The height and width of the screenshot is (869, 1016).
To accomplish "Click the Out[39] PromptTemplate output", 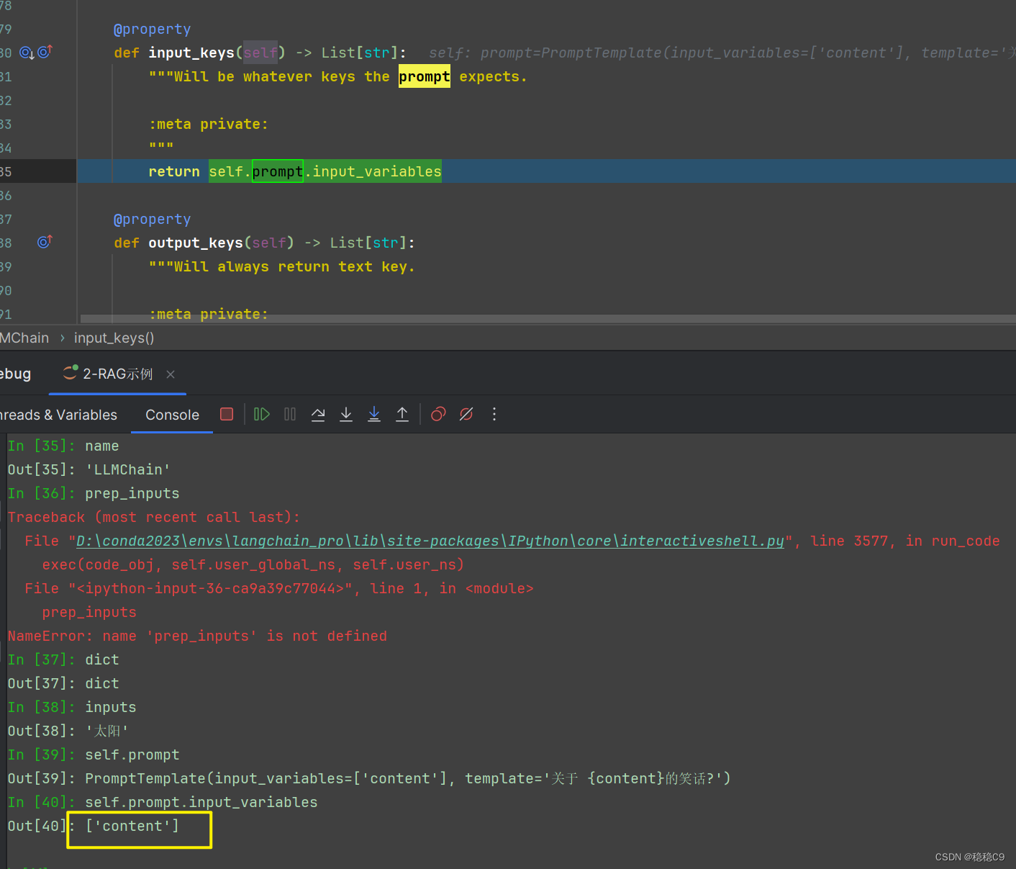I will [407, 778].
